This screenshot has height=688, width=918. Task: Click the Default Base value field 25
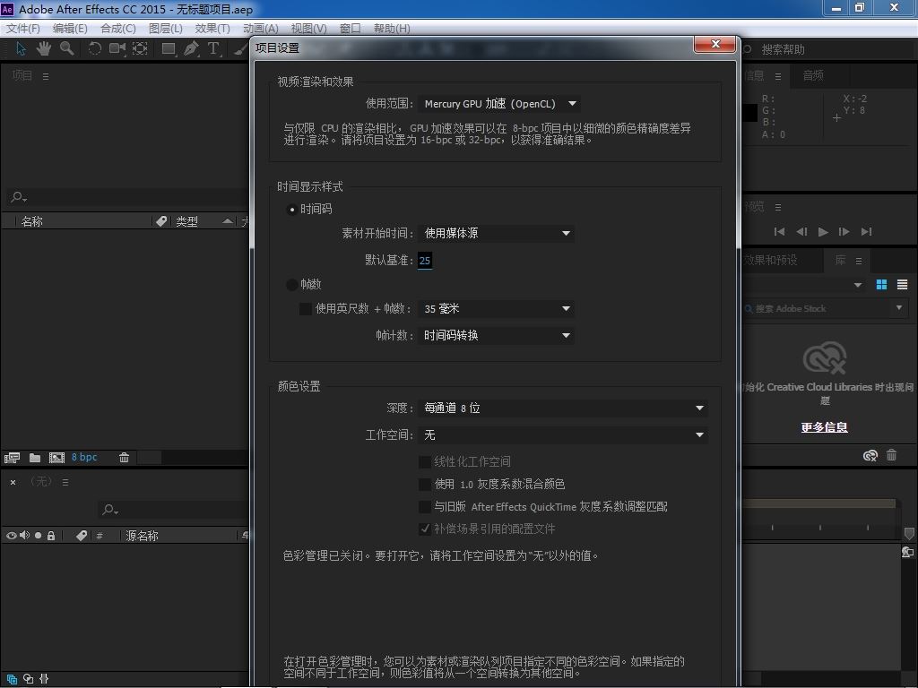pyautogui.click(x=425, y=261)
